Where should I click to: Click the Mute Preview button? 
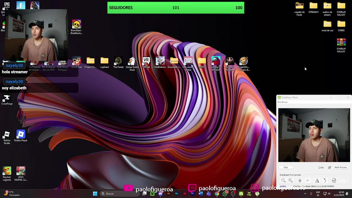341,167
